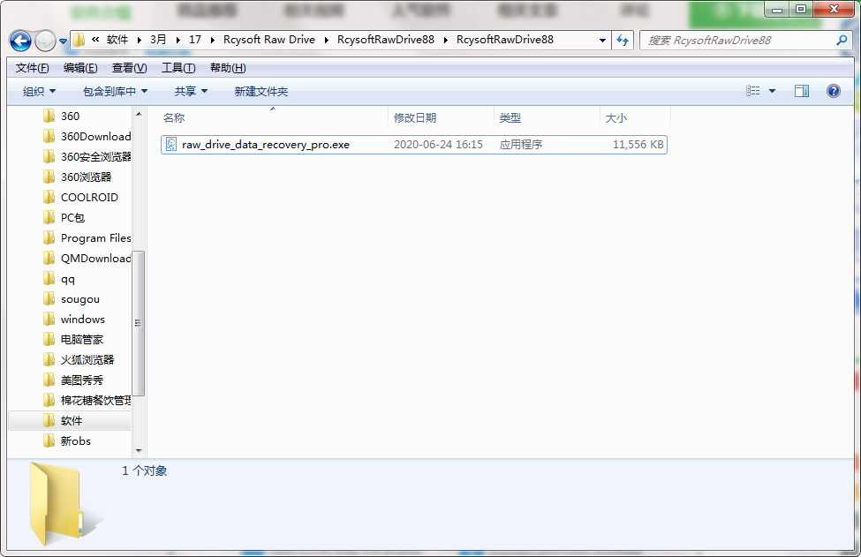Select the COOLROID folder
This screenshot has width=861, height=557.
pos(89,198)
